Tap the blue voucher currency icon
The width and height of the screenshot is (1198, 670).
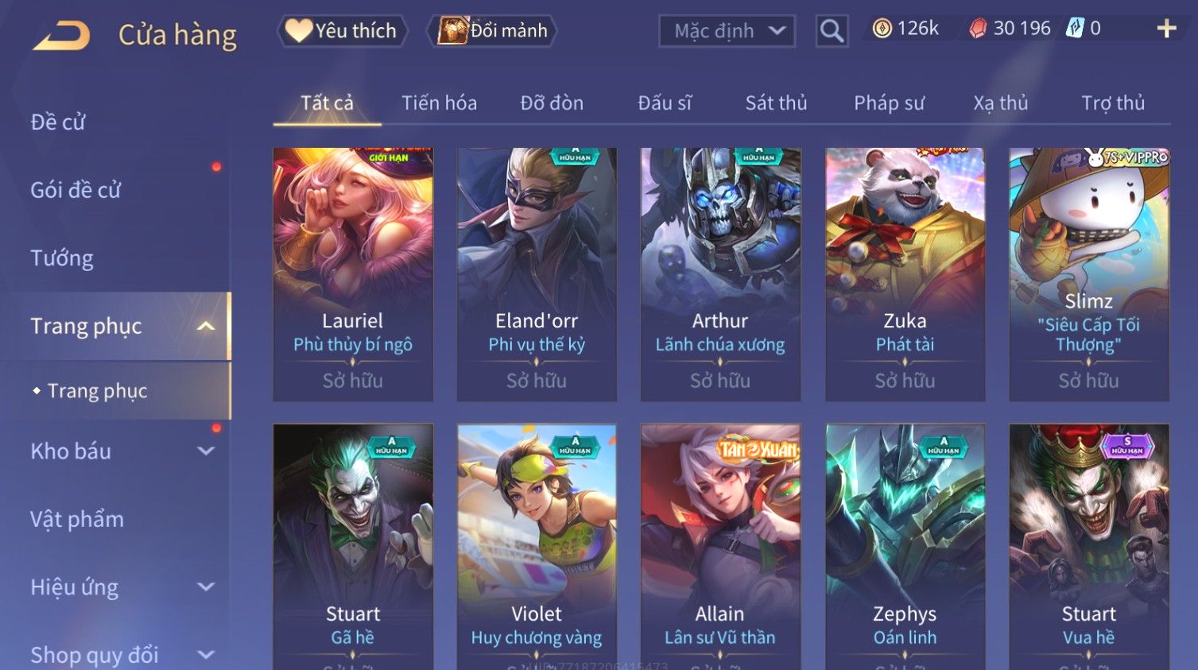[1075, 29]
